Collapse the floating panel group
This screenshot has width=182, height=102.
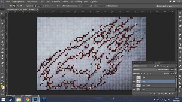[x=173, y=63]
